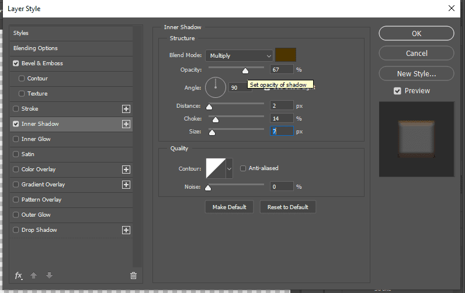The width and height of the screenshot is (465, 293).
Task: Close the Layer Style dialog
Action: click(x=452, y=8)
